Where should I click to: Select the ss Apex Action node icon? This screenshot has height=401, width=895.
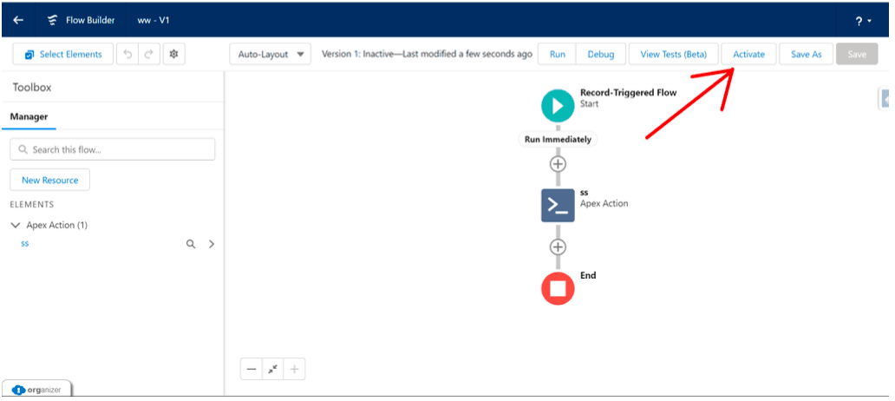pos(558,205)
